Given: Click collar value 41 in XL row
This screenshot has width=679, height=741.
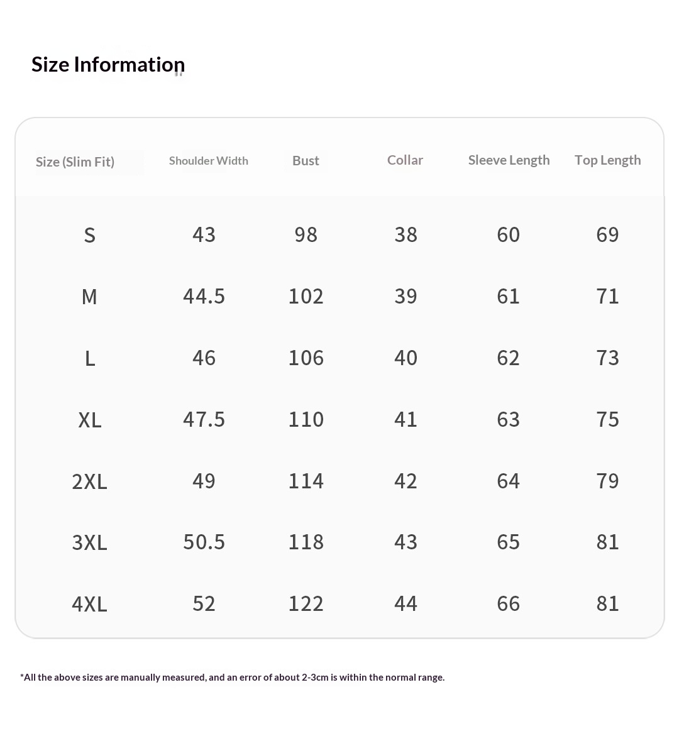Looking at the screenshot, I should [x=406, y=419].
